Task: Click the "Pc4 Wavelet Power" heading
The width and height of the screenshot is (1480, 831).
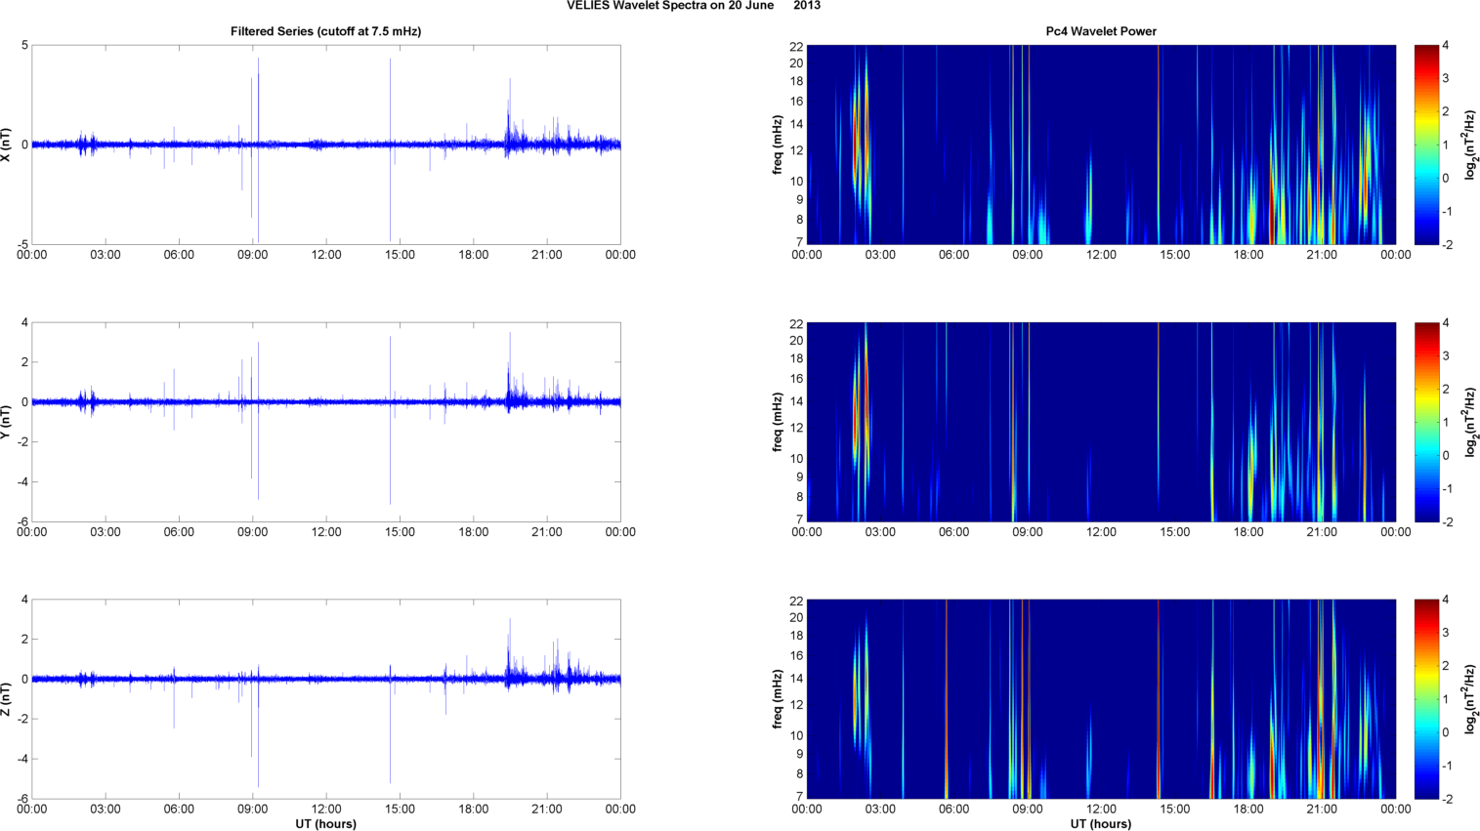Action: [x=1101, y=31]
